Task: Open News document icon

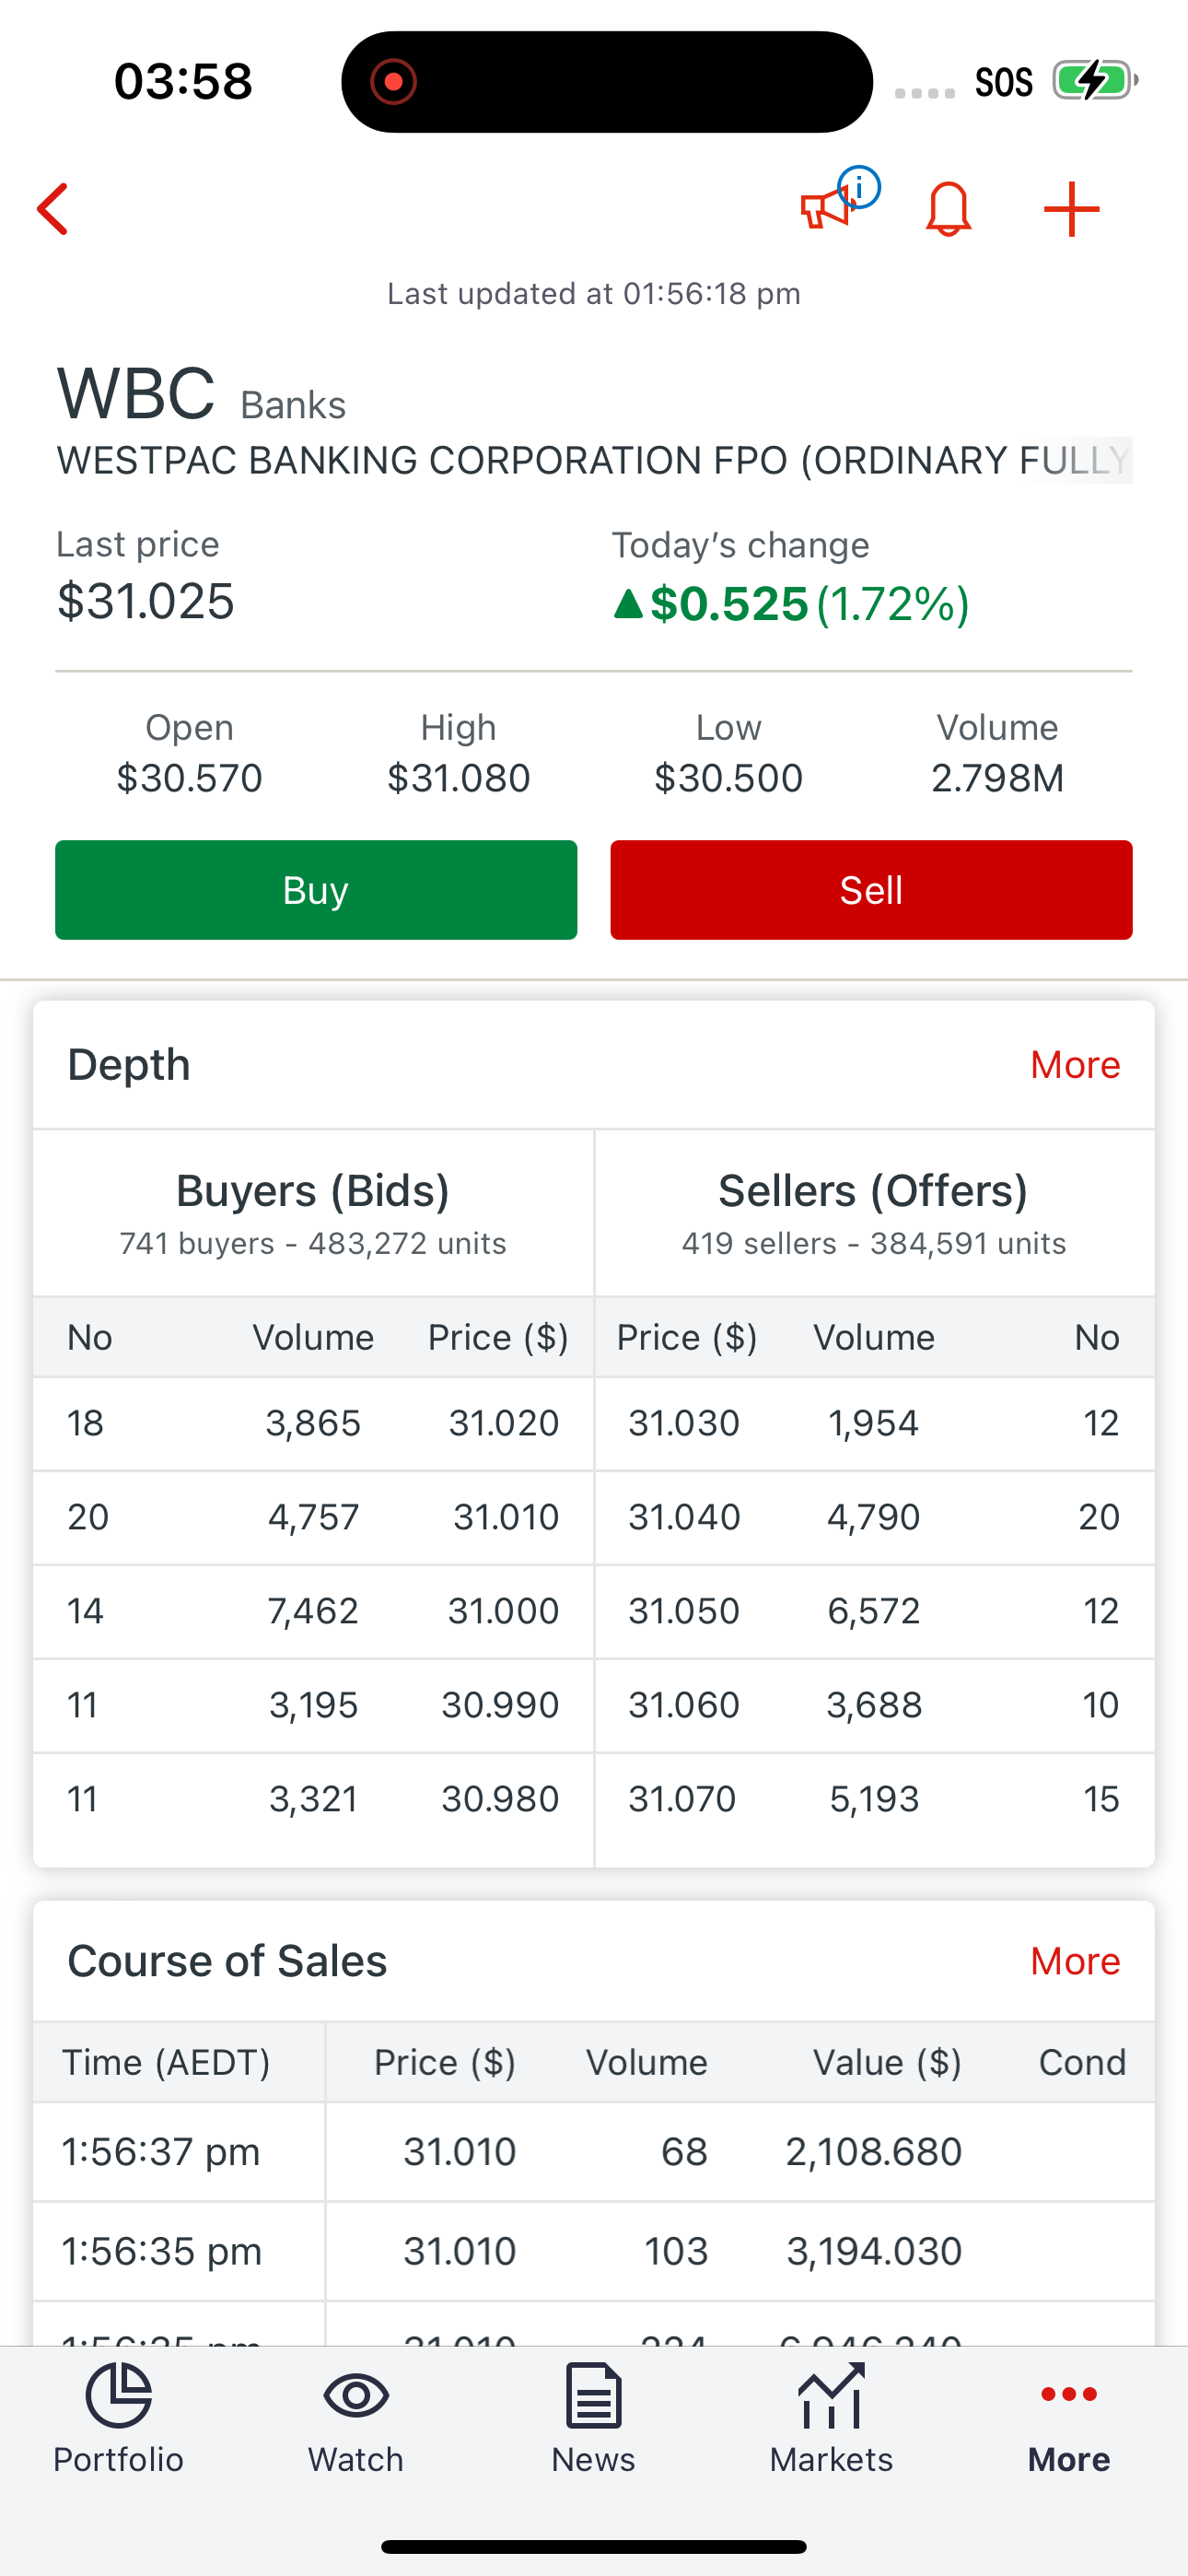Action: [x=594, y=2395]
